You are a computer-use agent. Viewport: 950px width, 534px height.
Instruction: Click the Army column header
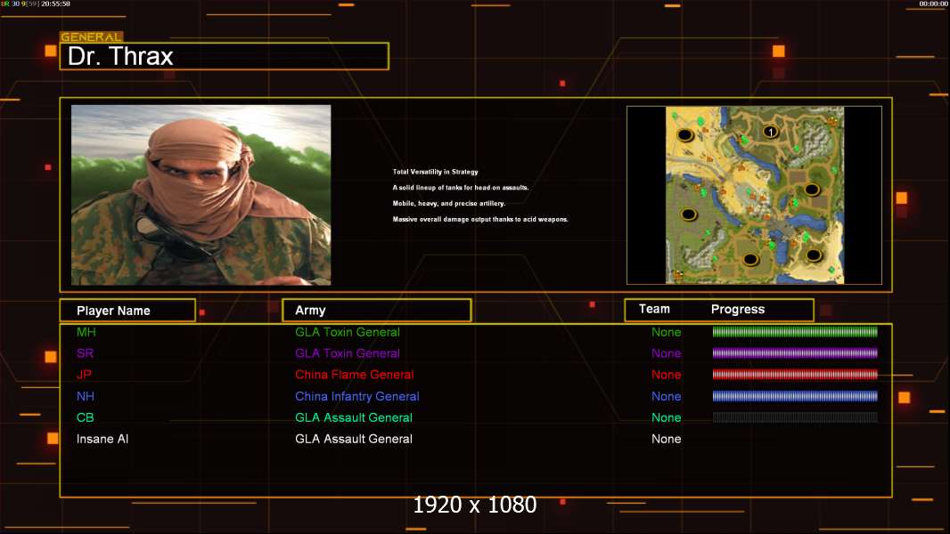376,311
